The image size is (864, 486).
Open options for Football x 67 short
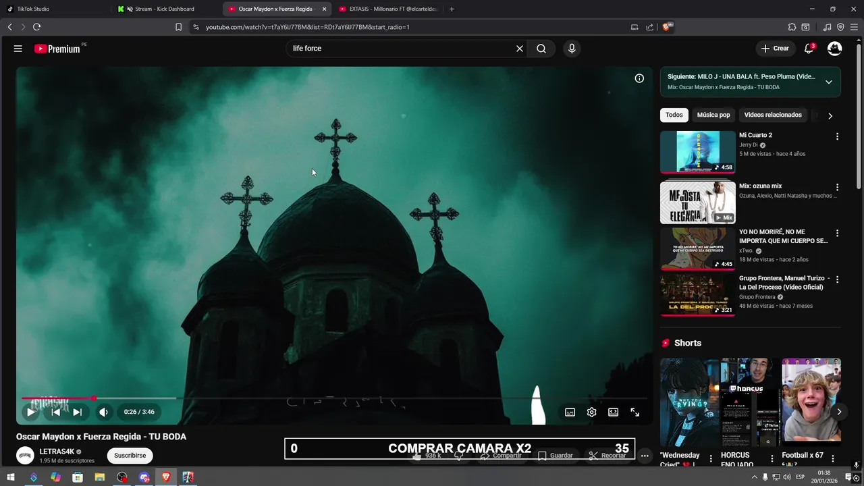tap(832, 458)
